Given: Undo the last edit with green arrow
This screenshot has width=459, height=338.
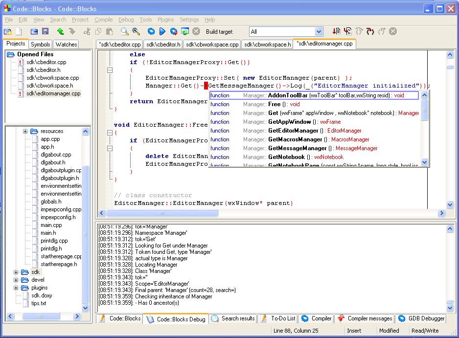Looking at the screenshot, I should 61,30.
